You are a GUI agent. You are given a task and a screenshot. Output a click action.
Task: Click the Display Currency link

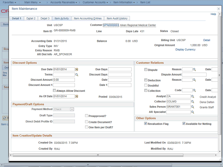point(185,49)
